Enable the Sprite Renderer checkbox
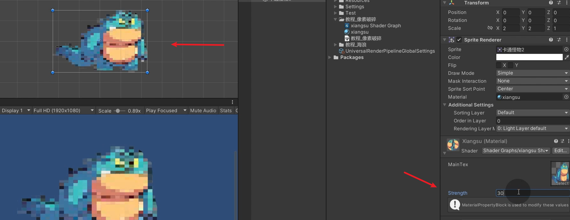Viewport: 570px width, 220px height. pos(459,40)
